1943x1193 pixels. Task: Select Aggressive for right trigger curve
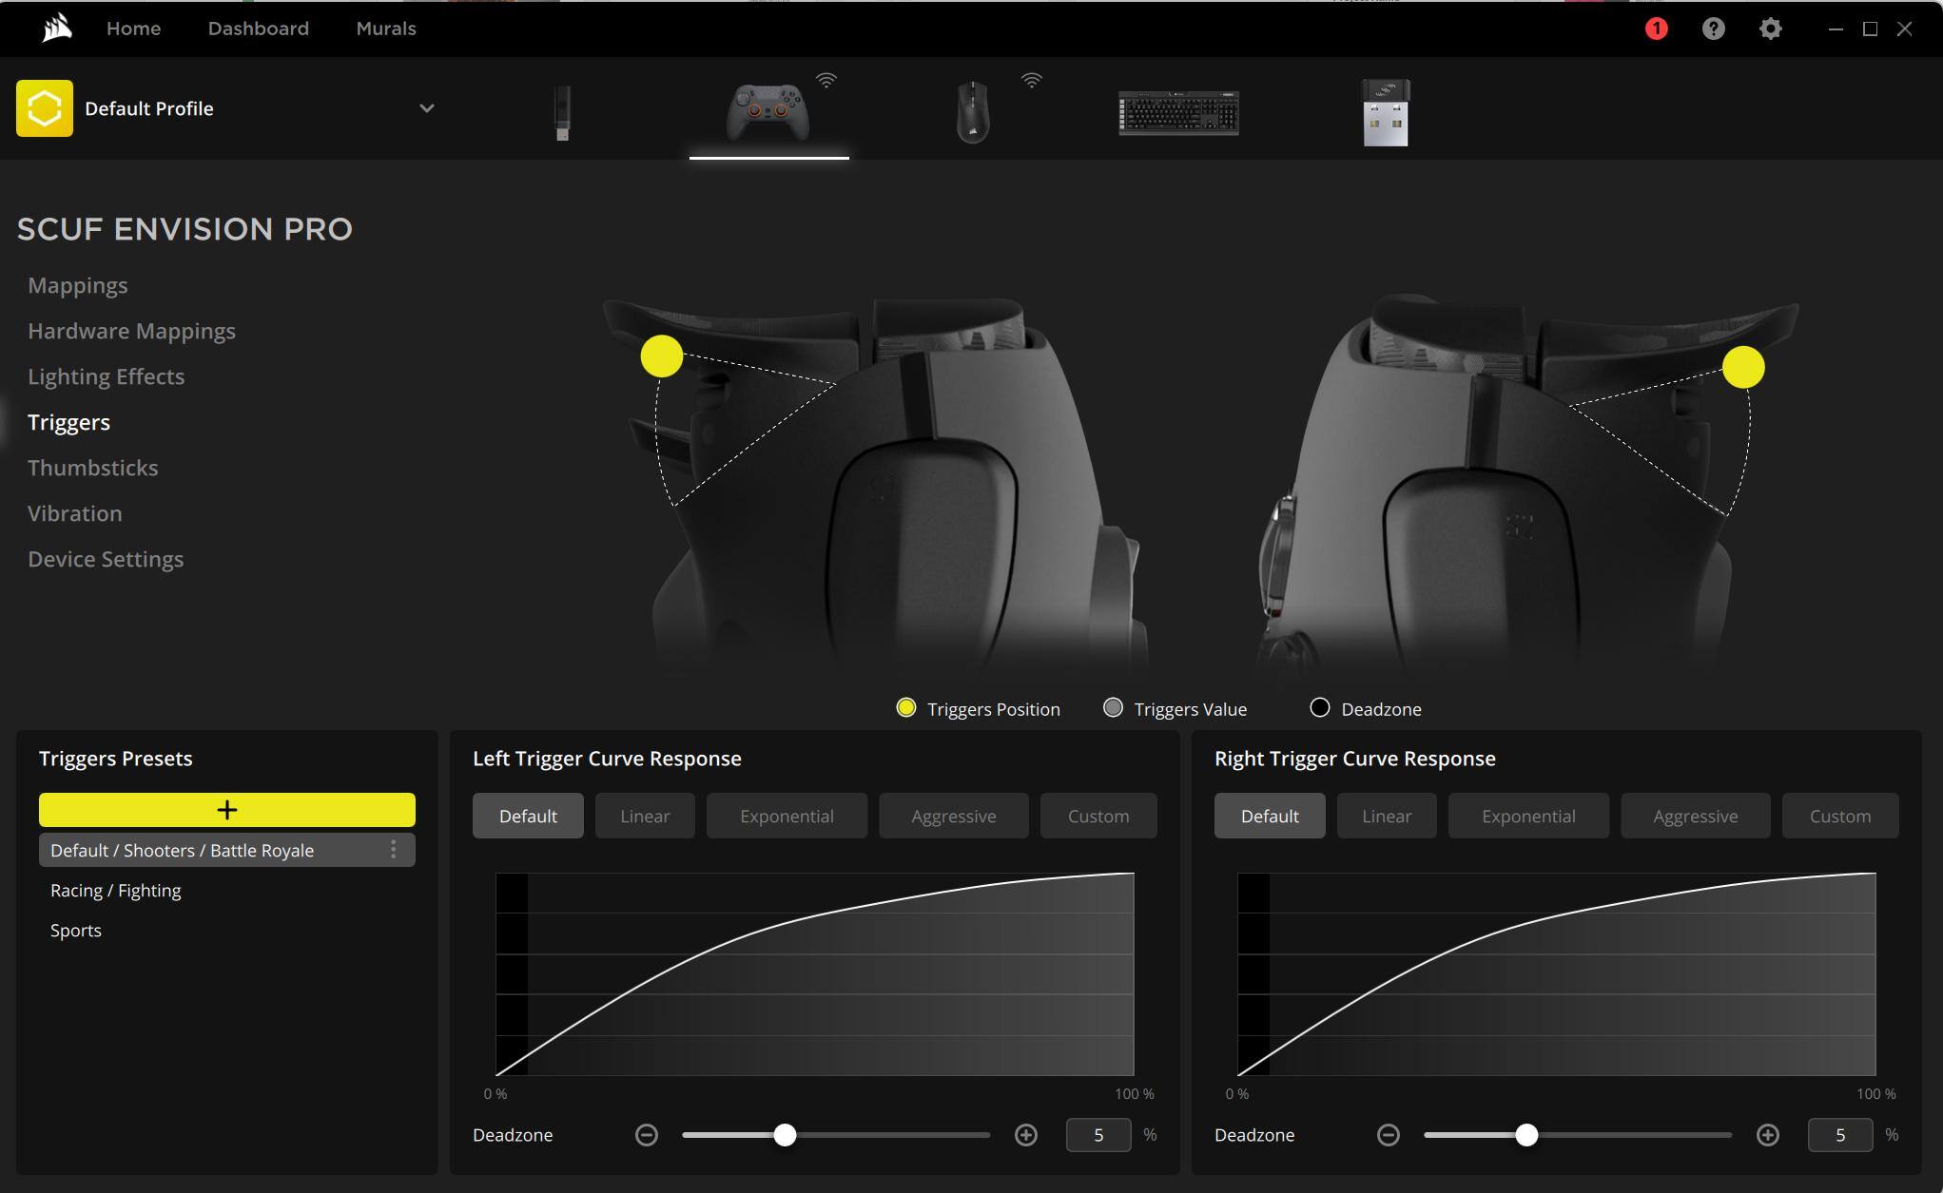coord(1695,816)
